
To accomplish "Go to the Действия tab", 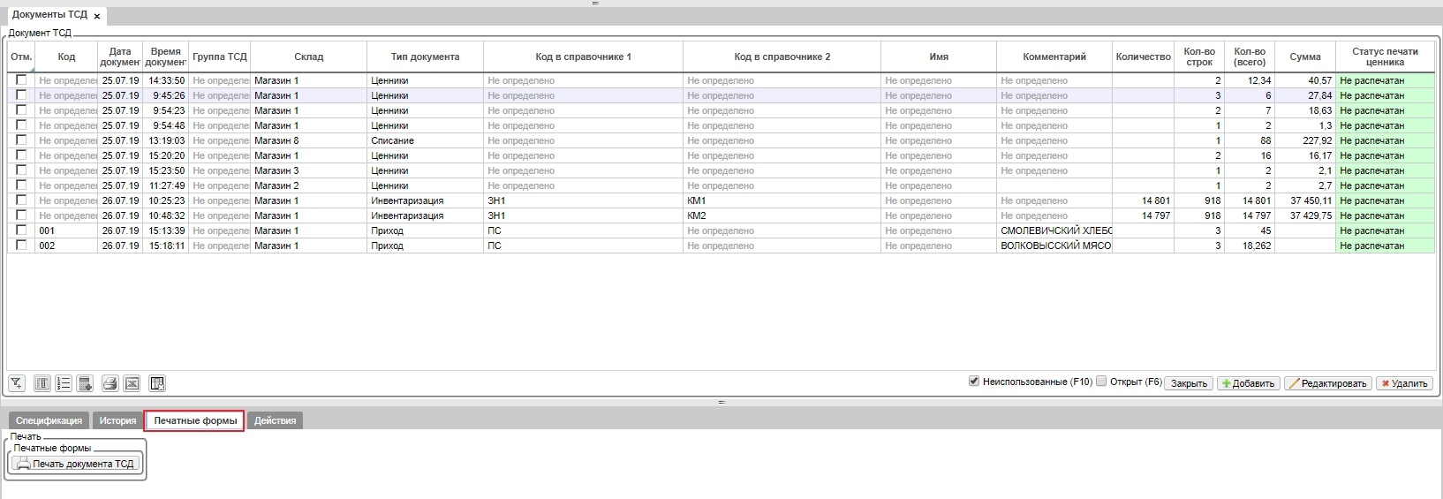I will [275, 420].
